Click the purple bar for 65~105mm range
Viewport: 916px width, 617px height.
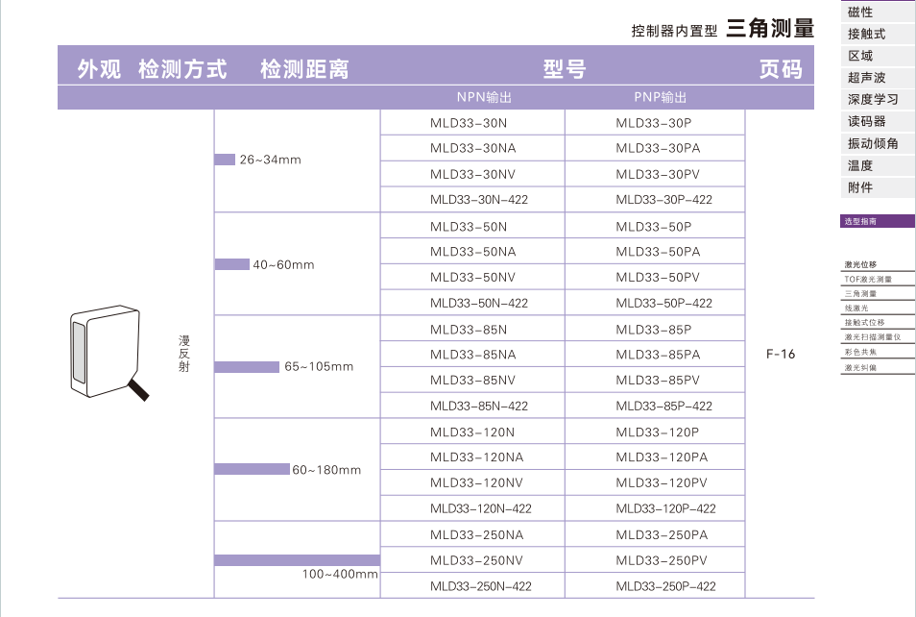click(247, 366)
